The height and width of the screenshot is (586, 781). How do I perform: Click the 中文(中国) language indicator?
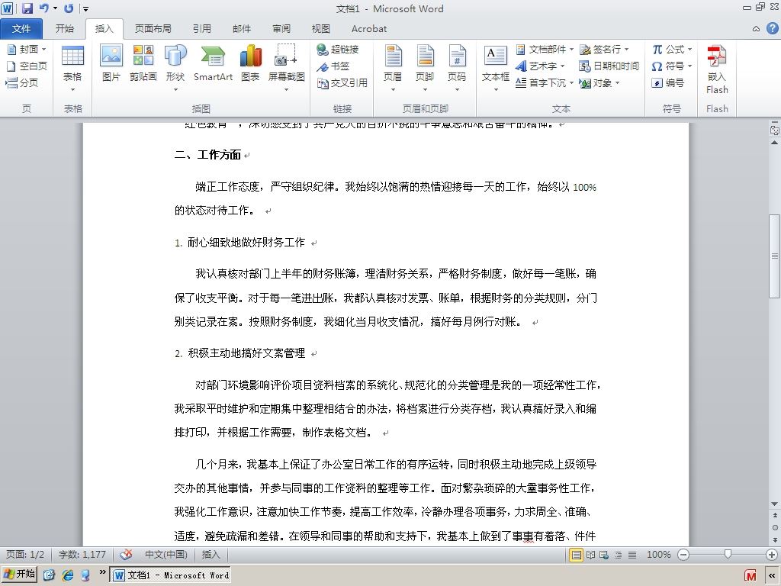[x=166, y=555]
